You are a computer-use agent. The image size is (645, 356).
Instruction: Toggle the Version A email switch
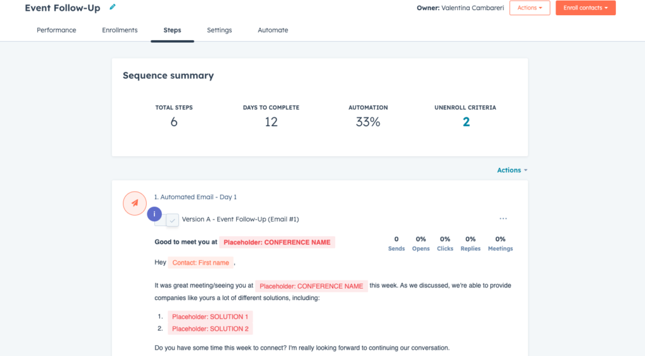pyautogui.click(x=166, y=220)
